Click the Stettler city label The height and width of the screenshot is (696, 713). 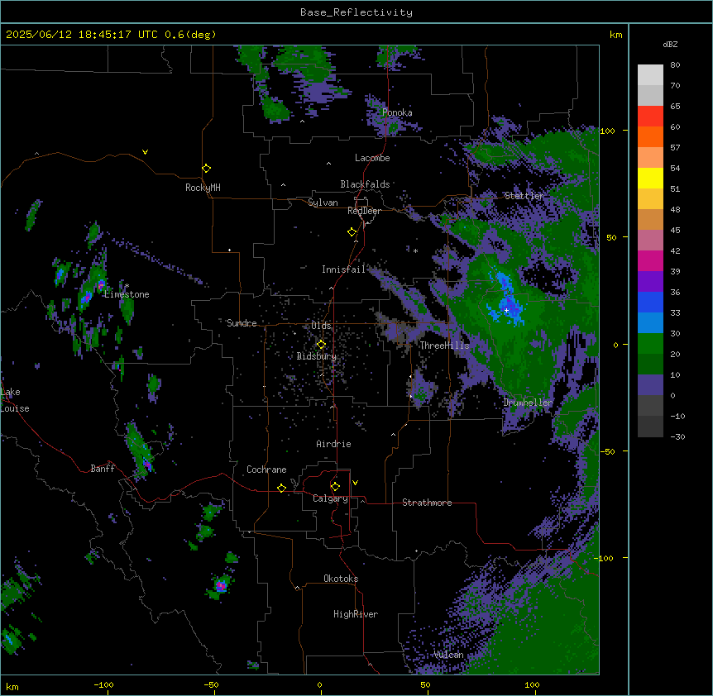coord(524,196)
